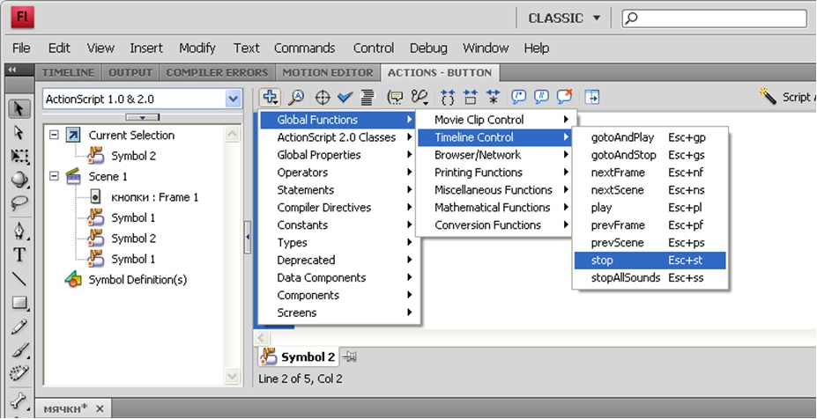Select the Selection arrow tool
The width and height of the screenshot is (817, 419).
[x=19, y=109]
